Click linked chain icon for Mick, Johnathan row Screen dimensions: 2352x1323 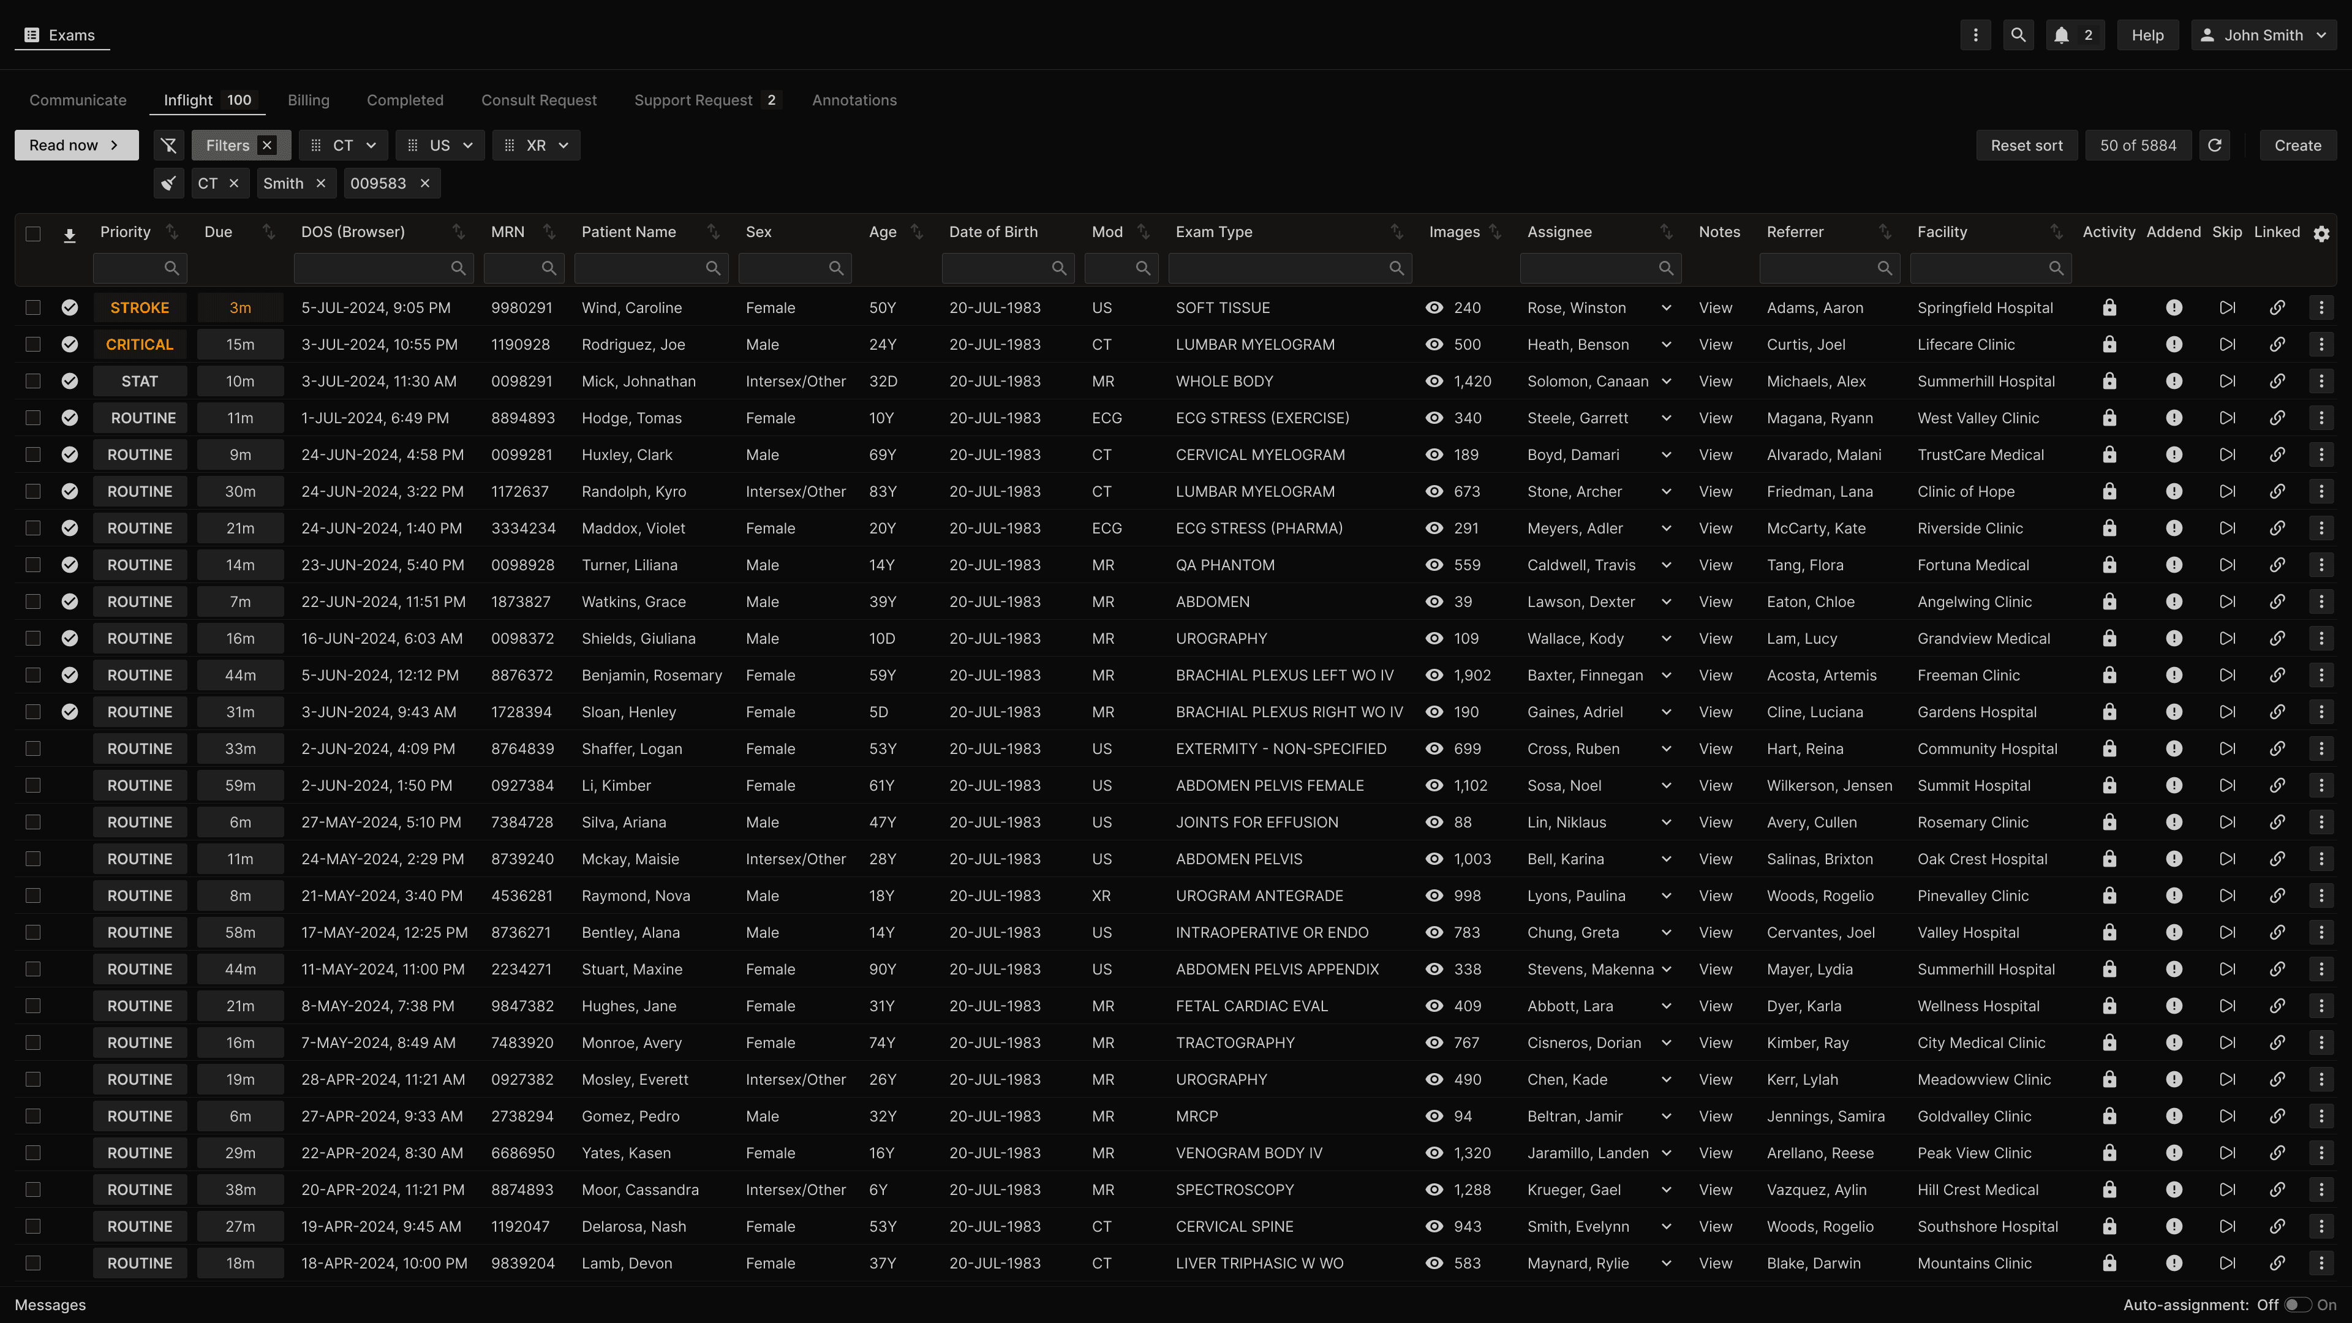point(2277,381)
